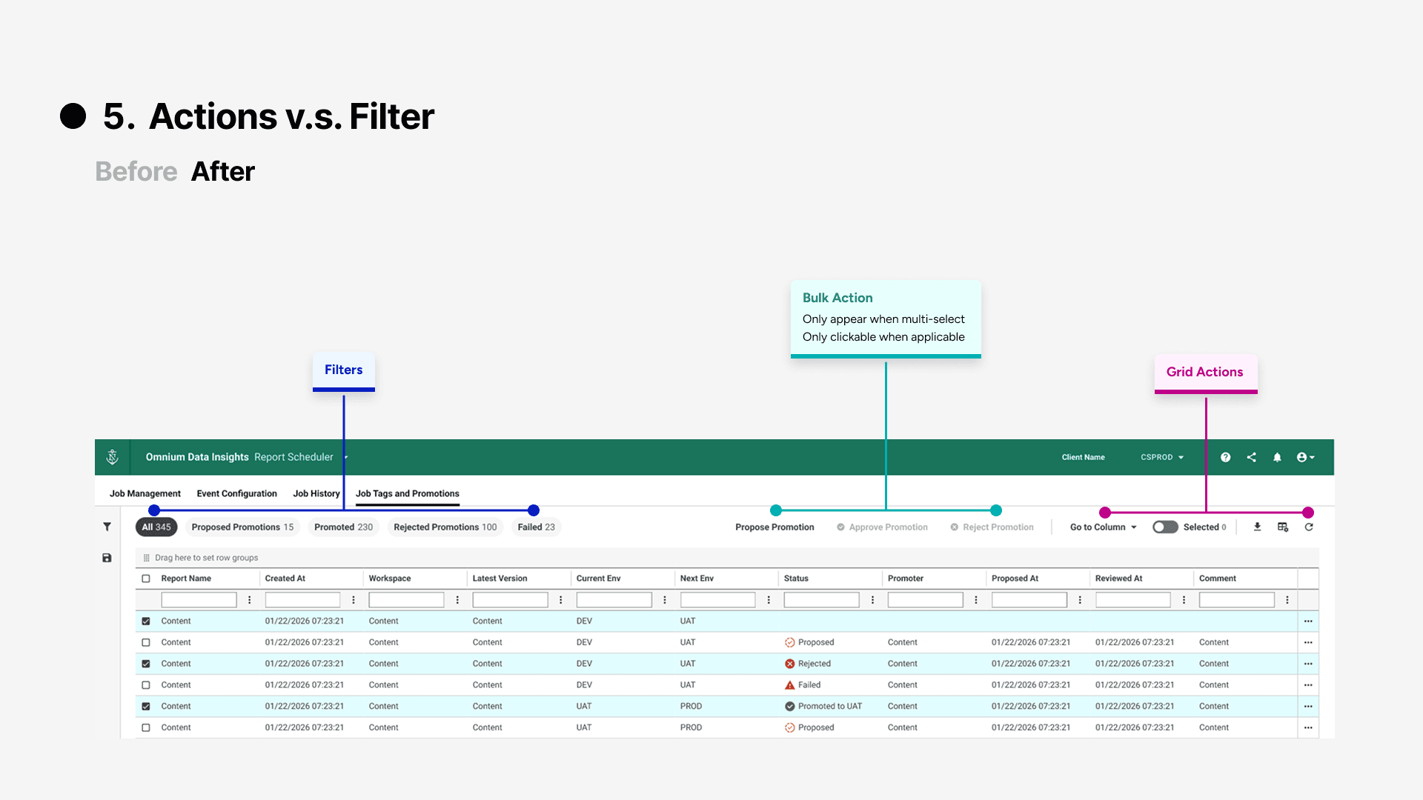The image size is (1423, 800).
Task: Switch to Job Management tab
Action: 145,493
